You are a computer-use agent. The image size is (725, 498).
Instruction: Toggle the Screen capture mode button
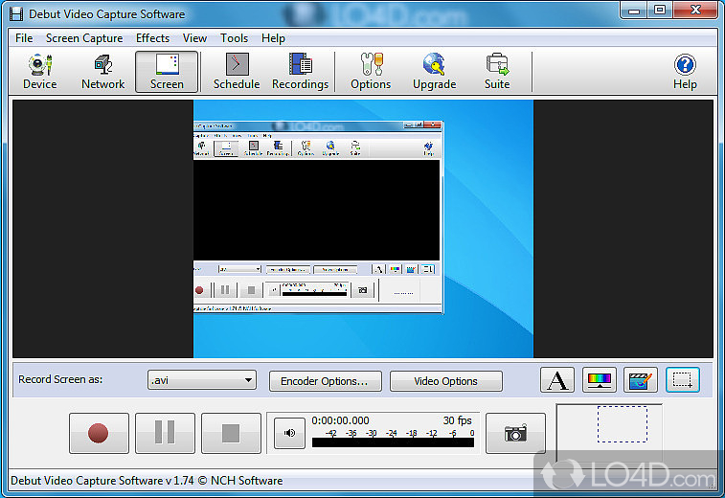pos(167,72)
